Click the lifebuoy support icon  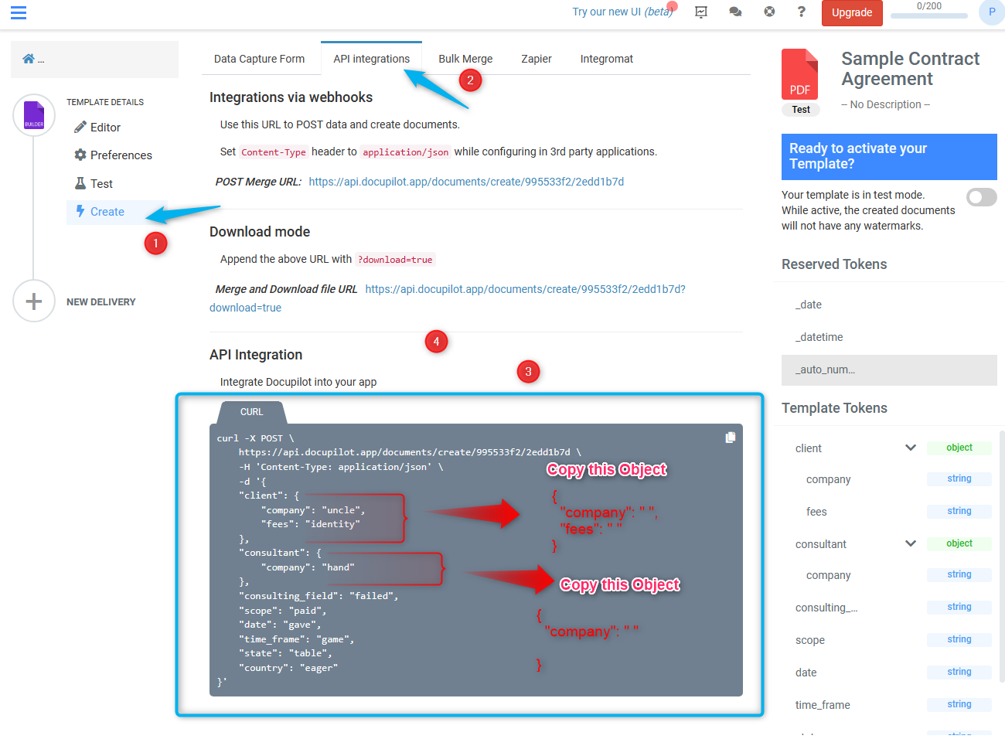click(769, 12)
